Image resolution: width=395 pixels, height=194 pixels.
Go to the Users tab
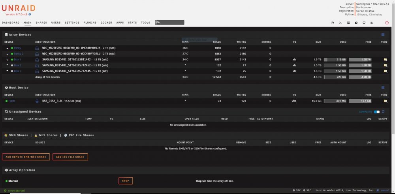pos(56,23)
